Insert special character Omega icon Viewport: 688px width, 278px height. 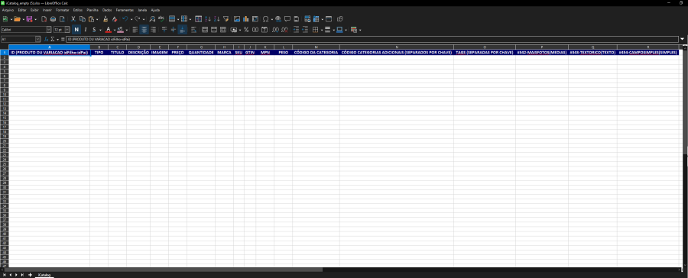click(x=265, y=19)
